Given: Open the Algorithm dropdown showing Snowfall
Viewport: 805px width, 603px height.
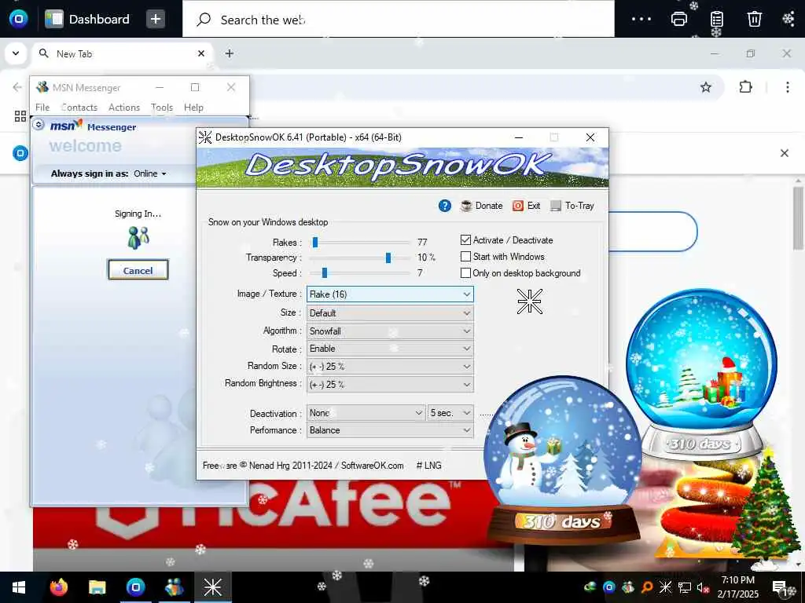Looking at the screenshot, I should pyautogui.click(x=390, y=331).
